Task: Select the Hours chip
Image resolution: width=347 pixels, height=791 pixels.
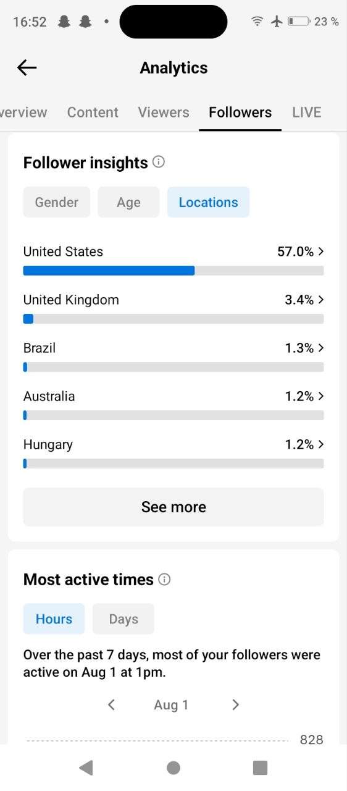Action: coord(54,619)
